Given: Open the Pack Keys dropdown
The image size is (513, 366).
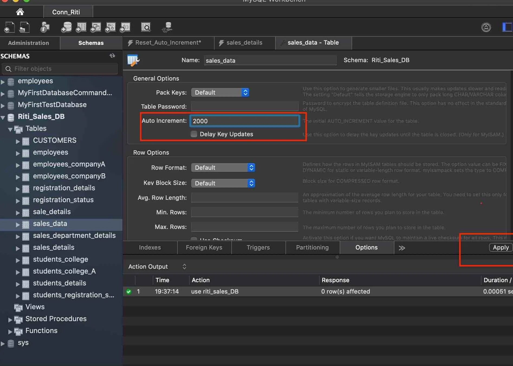Looking at the screenshot, I should [x=220, y=92].
